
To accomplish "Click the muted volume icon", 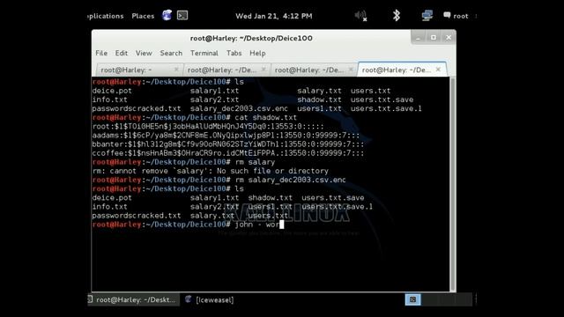I will pos(360,16).
